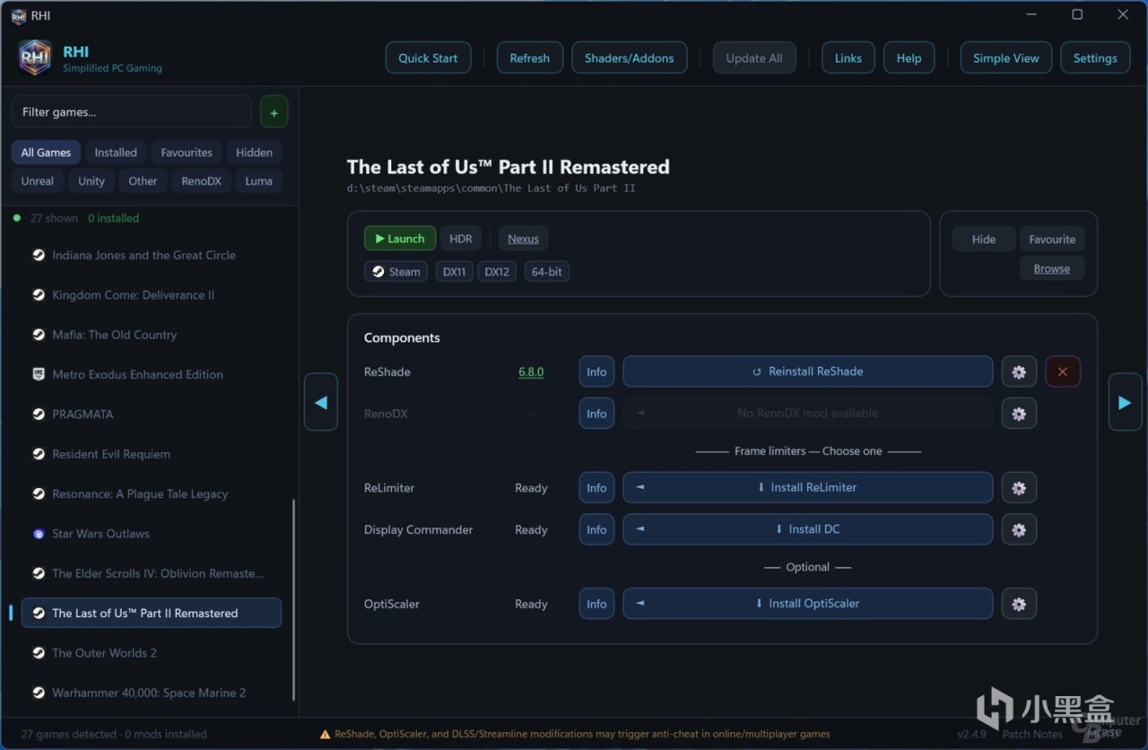Toggle the HDR badge
Screen dimensions: 1148x750
(461, 239)
